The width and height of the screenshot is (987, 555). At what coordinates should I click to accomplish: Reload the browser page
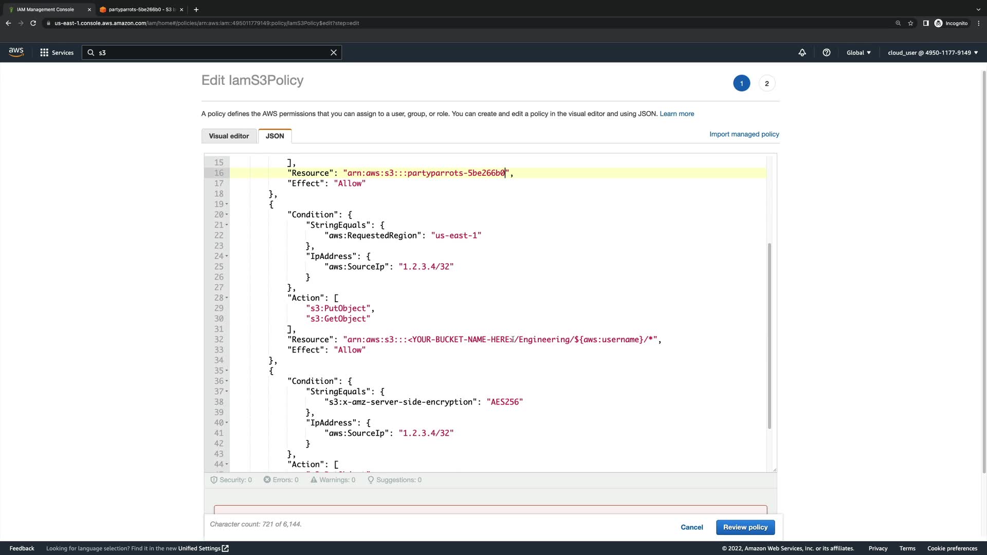33,23
